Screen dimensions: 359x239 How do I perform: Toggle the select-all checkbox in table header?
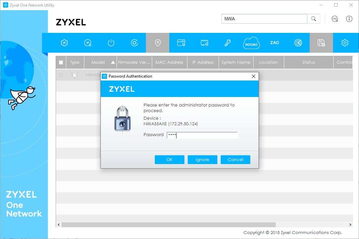[x=61, y=62]
